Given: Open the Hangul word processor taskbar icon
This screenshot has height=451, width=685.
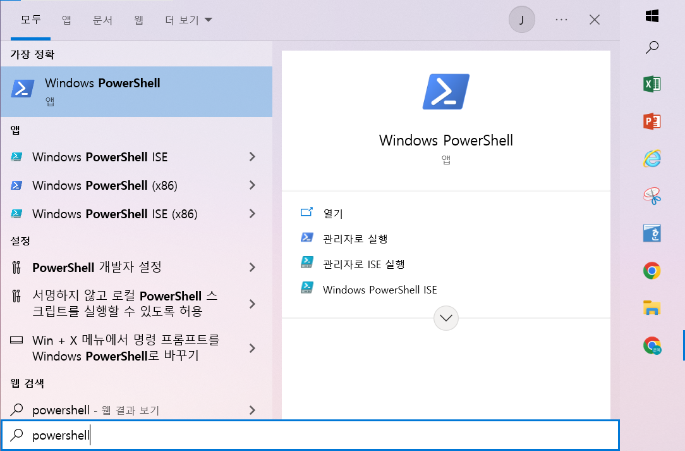Looking at the screenshot, I should point(652,233).
